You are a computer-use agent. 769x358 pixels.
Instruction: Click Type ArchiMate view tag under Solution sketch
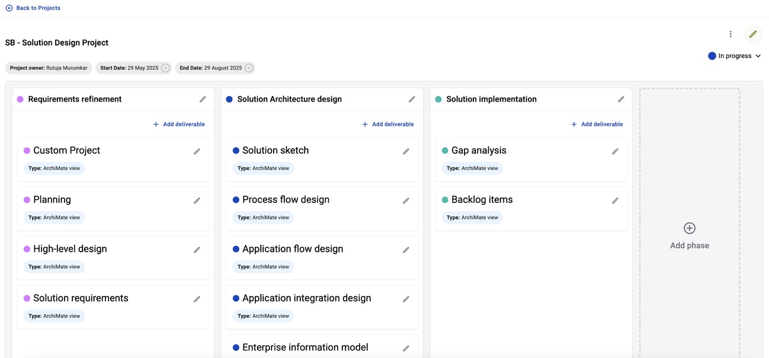[x=263, y=168]
